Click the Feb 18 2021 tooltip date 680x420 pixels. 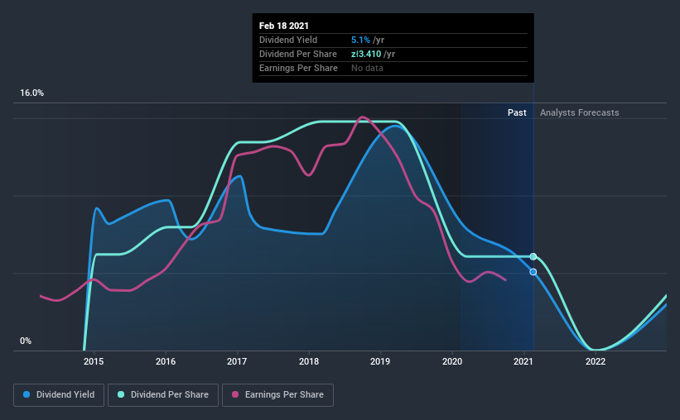point(284,26)
